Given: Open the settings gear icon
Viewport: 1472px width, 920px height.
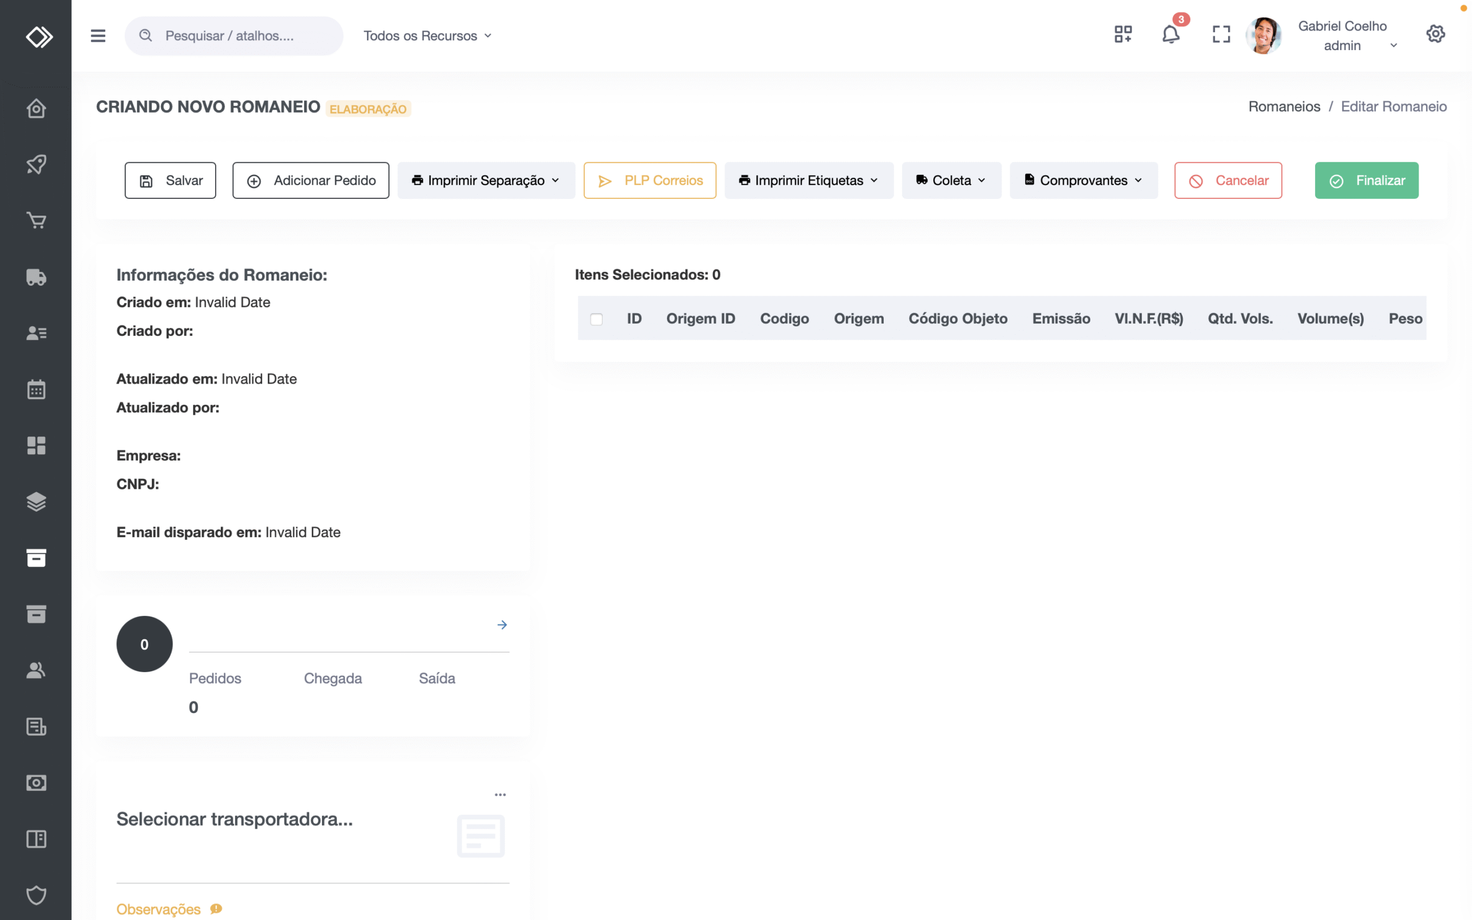Looking at the screenshot, I should coord(1436,34).
